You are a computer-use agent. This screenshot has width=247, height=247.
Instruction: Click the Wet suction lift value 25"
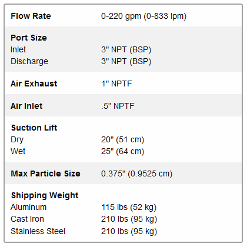122,152
